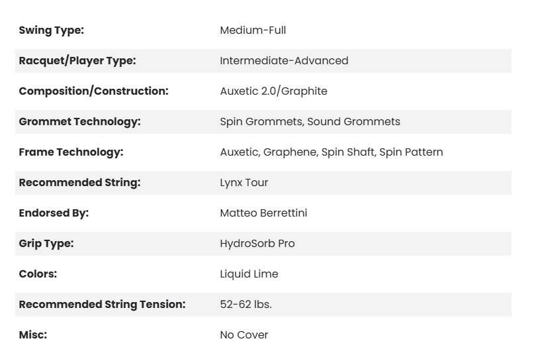Image resolution: width=542 pixels, height=357 pixels.
Task: Select the Medium-Full swing type value
Action: 253,30
